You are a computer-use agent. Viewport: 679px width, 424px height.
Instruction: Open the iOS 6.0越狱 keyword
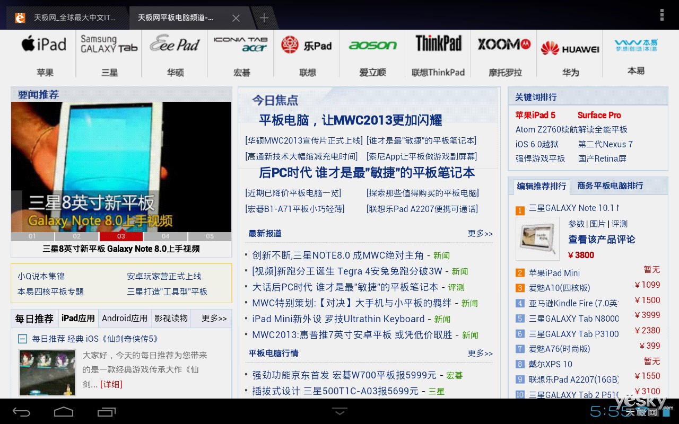(537, 144)
